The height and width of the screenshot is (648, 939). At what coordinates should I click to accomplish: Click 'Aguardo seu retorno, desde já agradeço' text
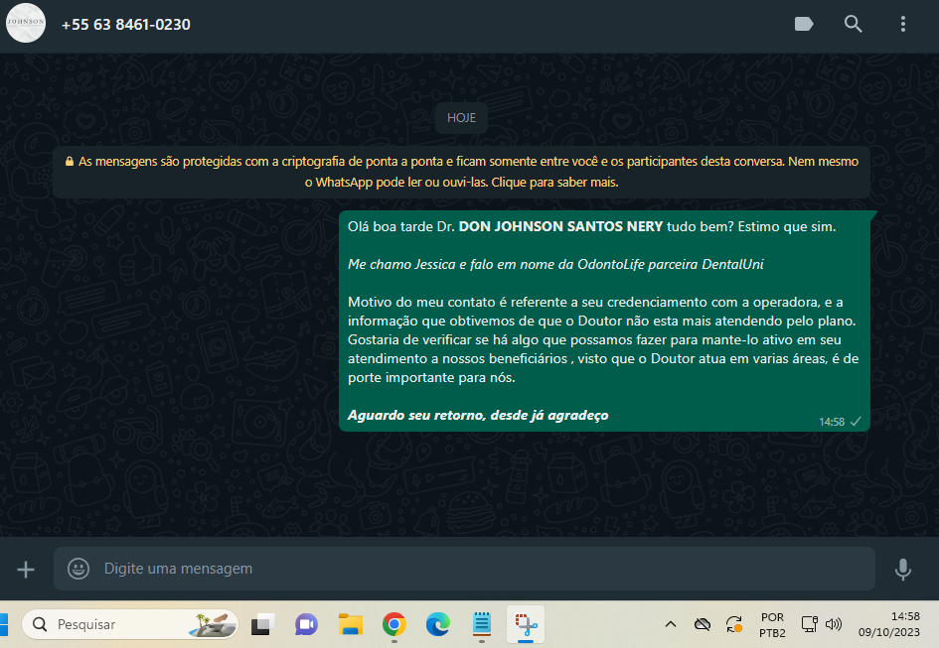pyautogui.click(x=478, y=415)
